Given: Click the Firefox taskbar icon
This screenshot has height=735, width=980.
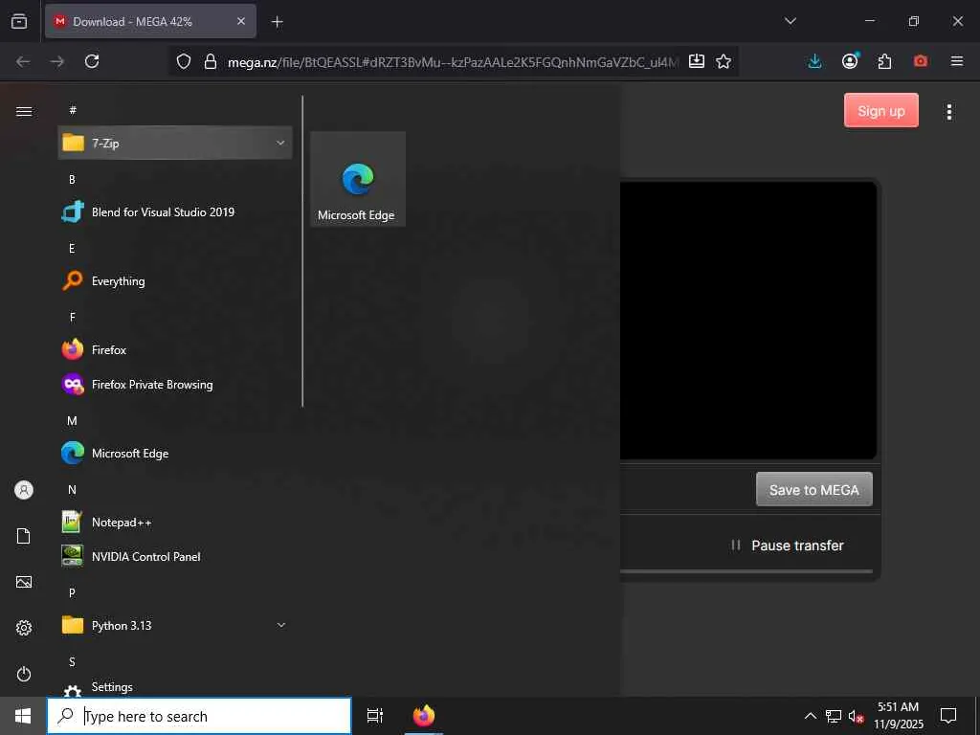Looking at the screenshot, I should point(424,716).
